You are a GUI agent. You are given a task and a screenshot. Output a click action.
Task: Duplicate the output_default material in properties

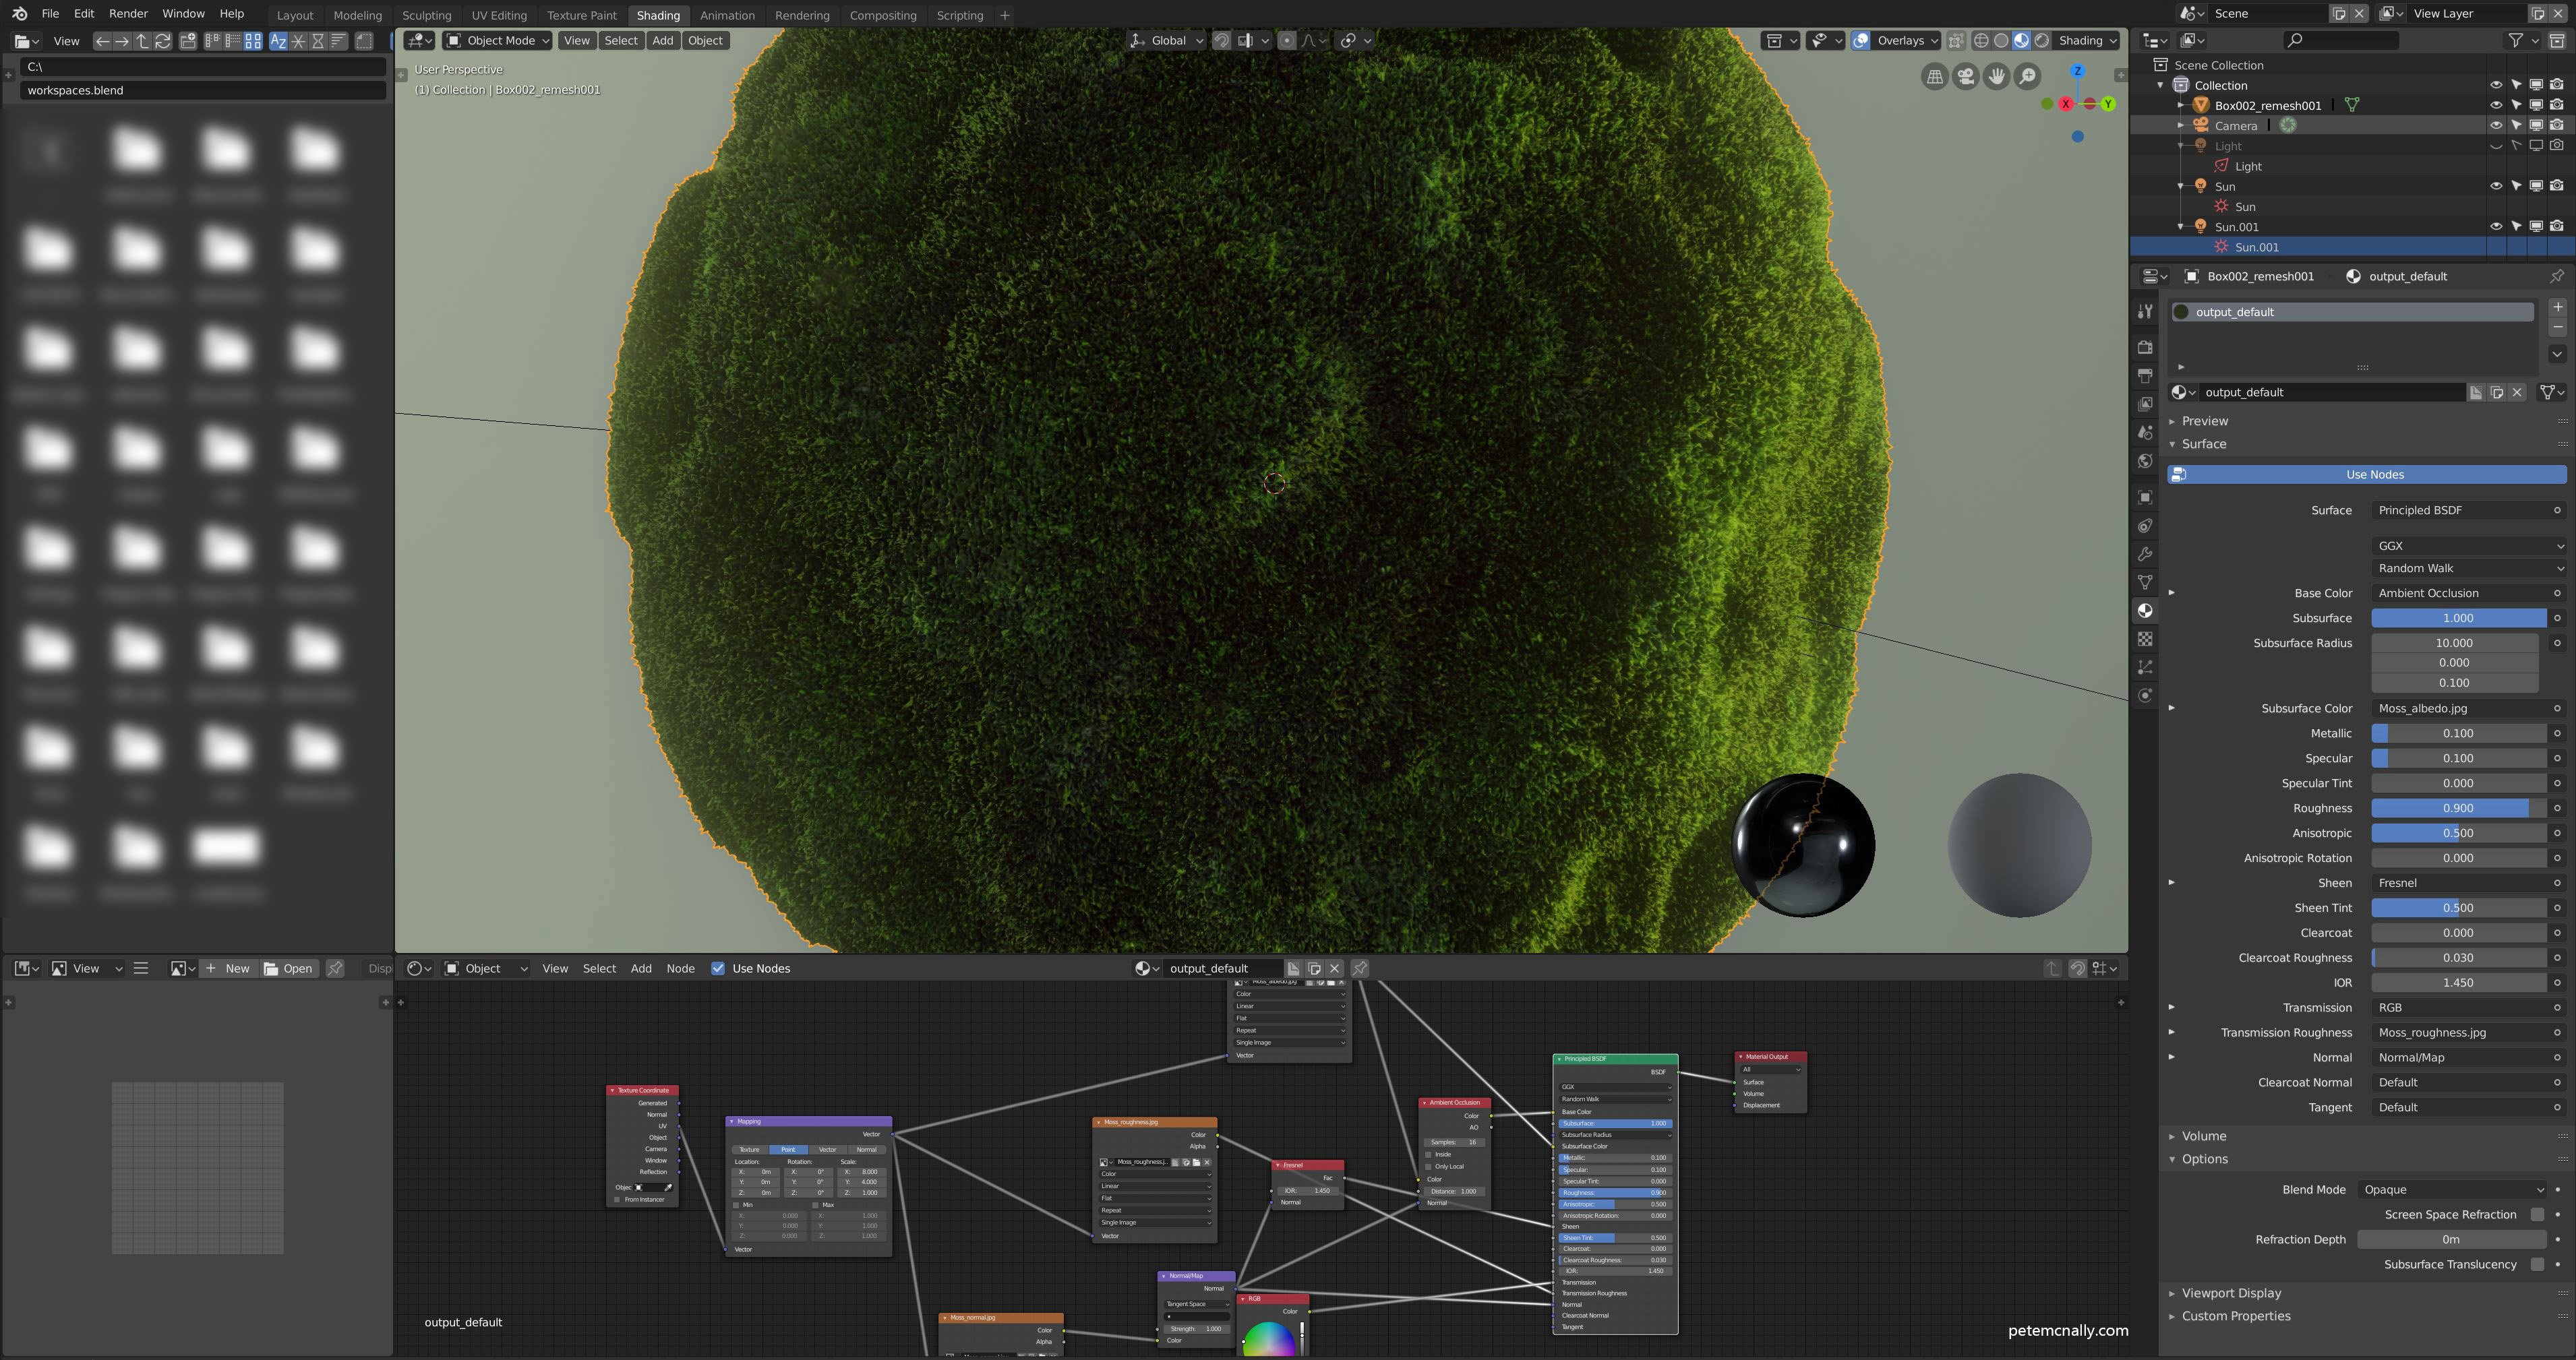point(2496,393)
